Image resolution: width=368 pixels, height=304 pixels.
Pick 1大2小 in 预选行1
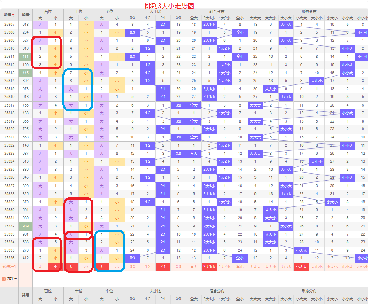[x=225, y=267]
